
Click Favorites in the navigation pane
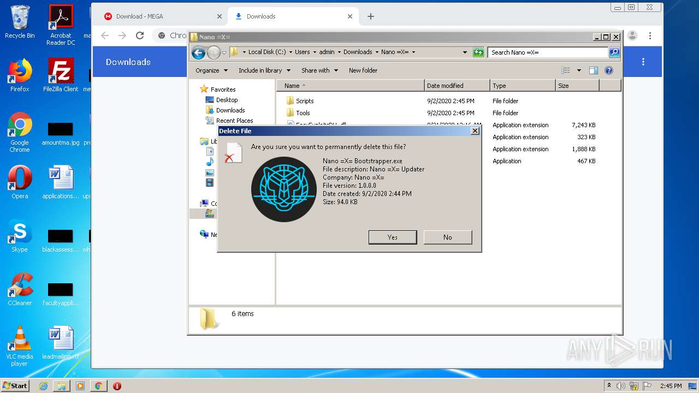(223, 90)
